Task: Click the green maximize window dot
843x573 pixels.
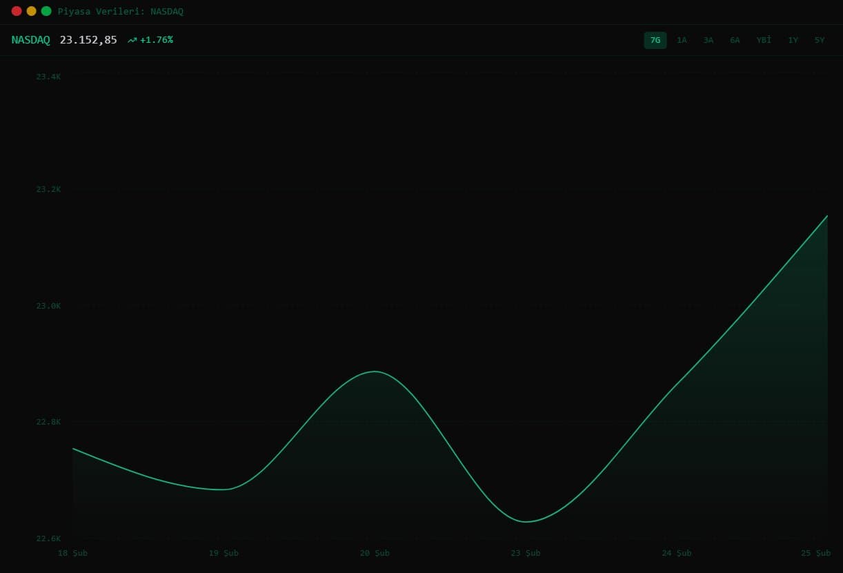Action: [x=46, y=11]
